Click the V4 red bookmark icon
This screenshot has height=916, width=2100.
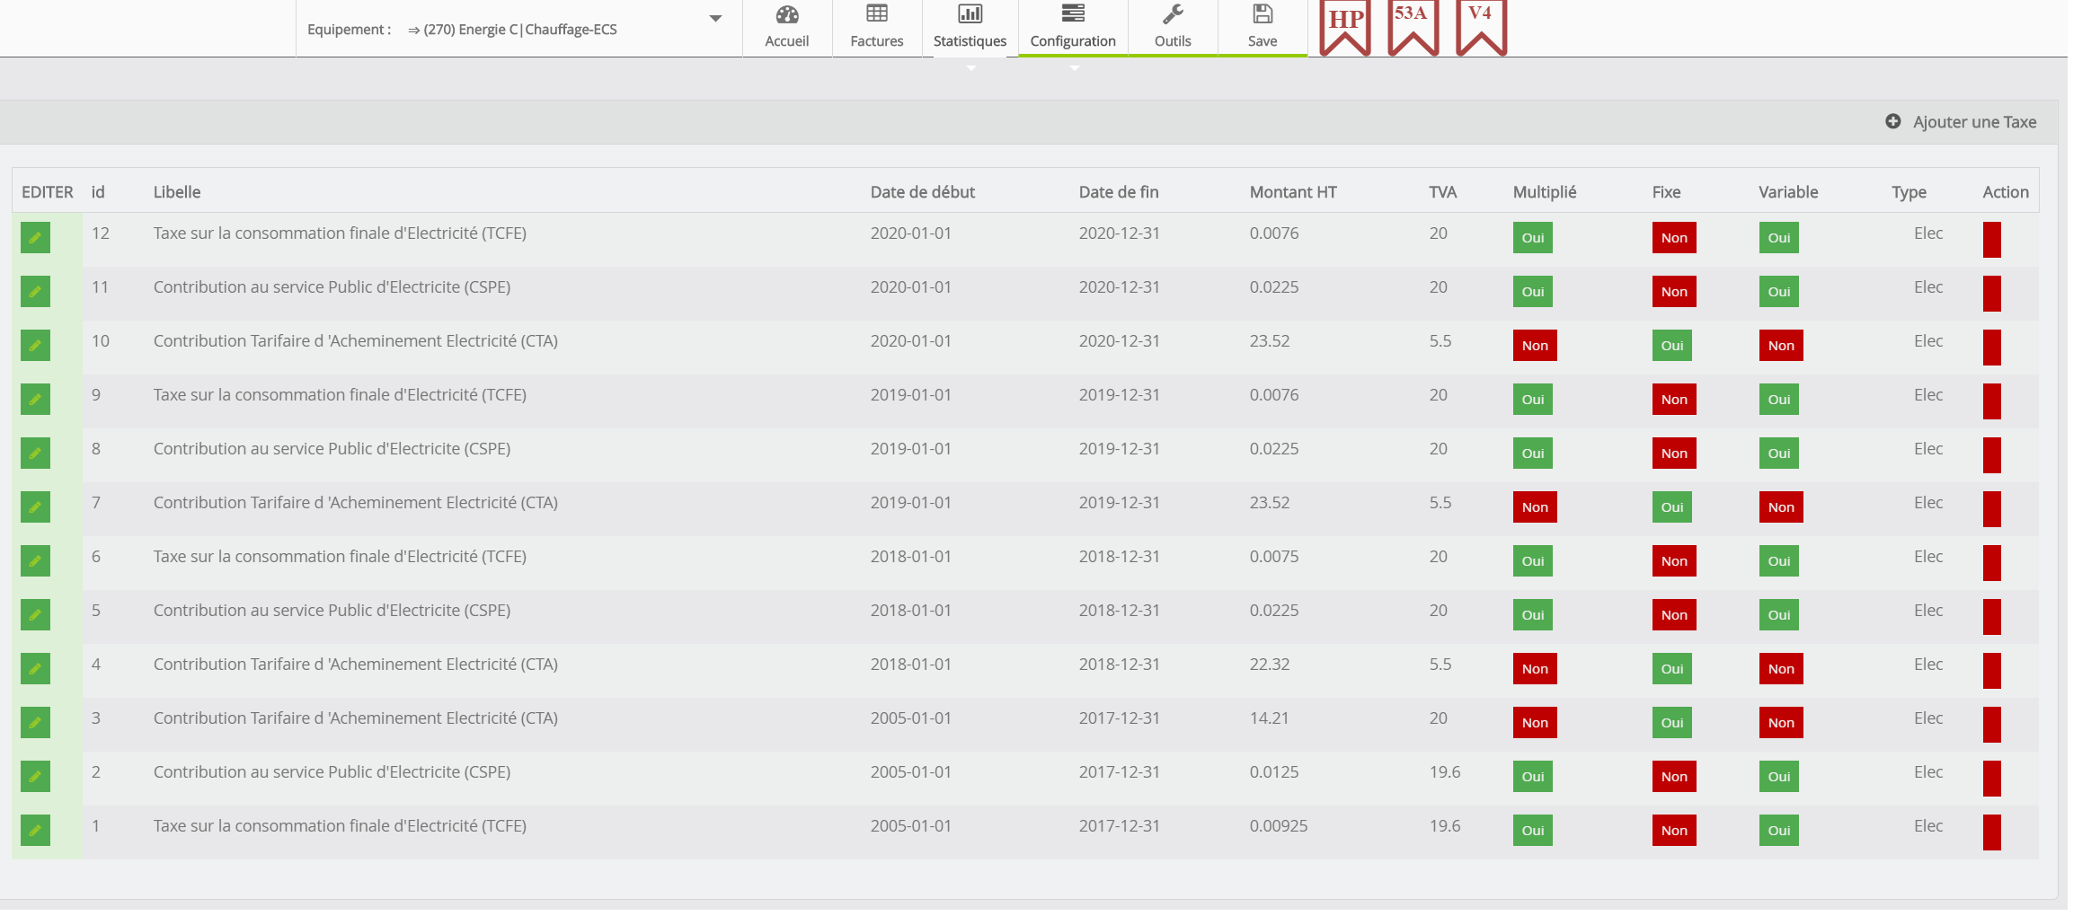coord(1481,27)
